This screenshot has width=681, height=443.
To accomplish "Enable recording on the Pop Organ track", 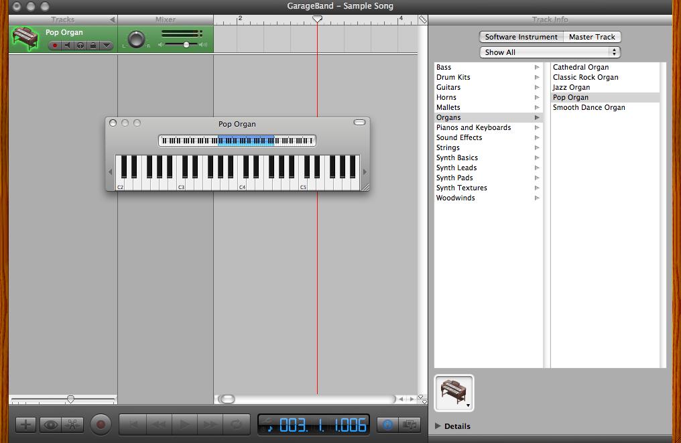I will pos(55,46).
